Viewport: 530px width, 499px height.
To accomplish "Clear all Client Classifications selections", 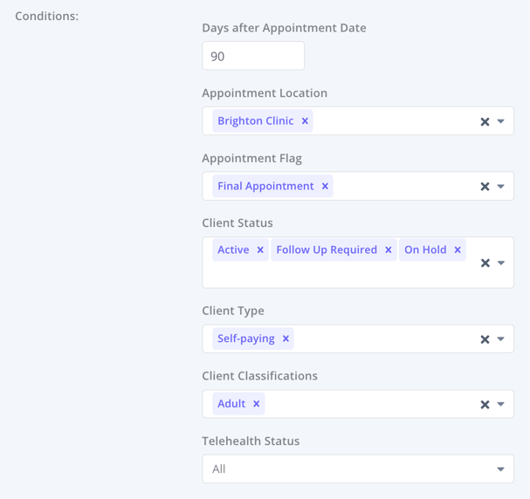I will [x=485, y=405].
